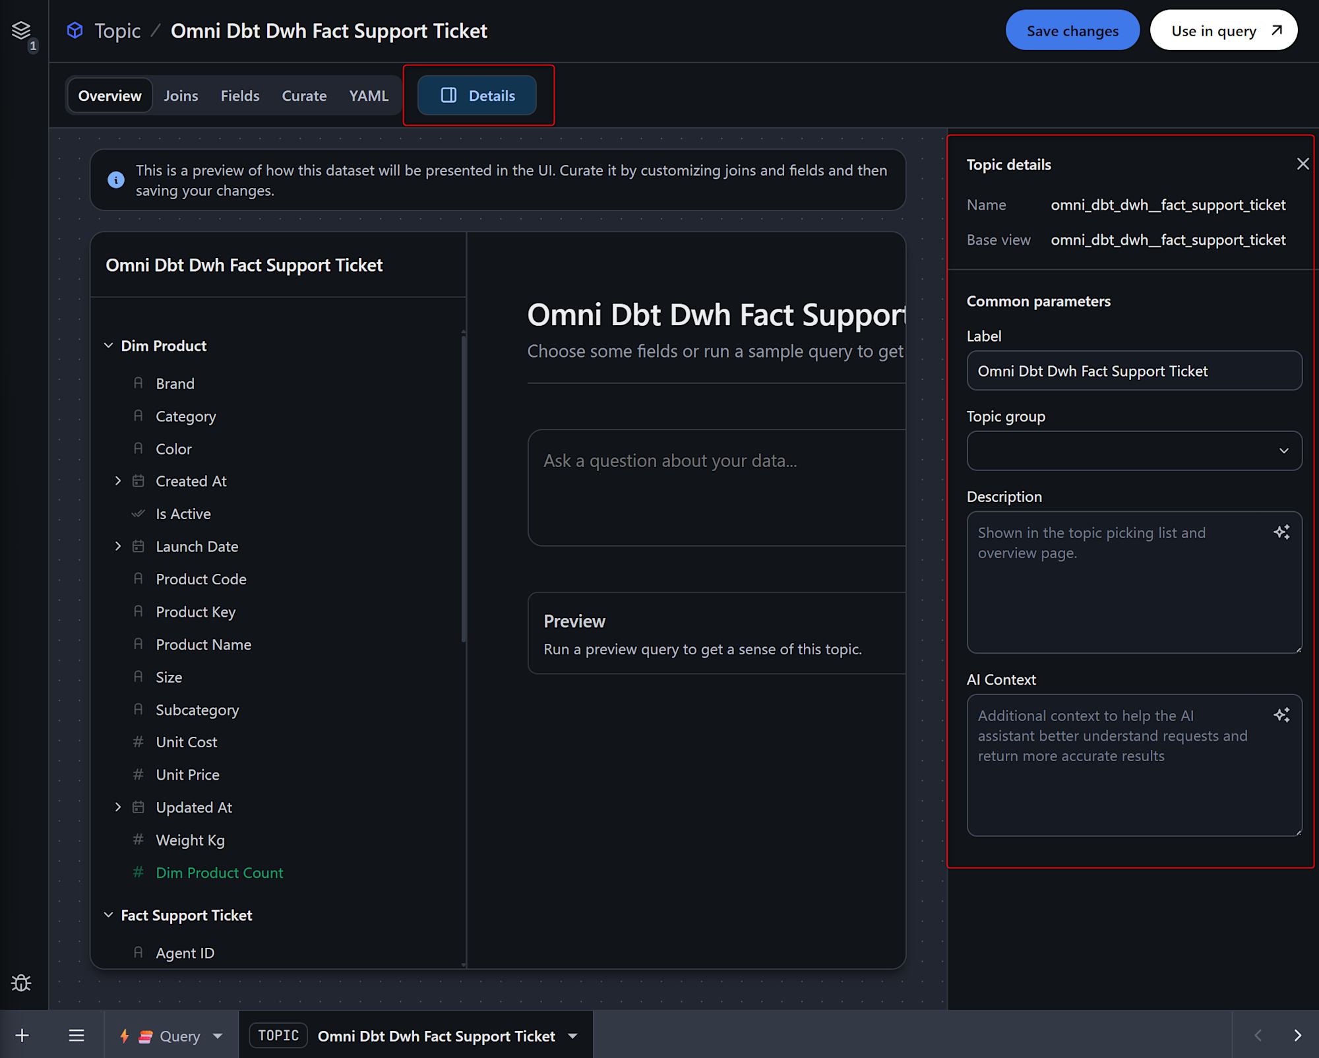This screenshot has height=1058, width=1319.
Task: Expand the Launch Date field
Action: pos(118,546)
